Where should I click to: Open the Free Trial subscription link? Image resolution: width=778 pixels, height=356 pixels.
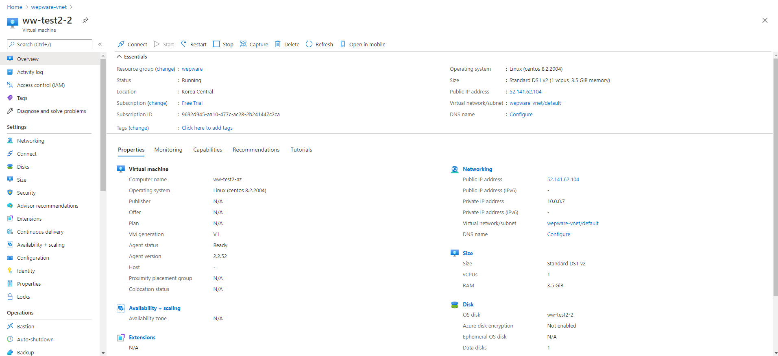(x=192, y=103)
